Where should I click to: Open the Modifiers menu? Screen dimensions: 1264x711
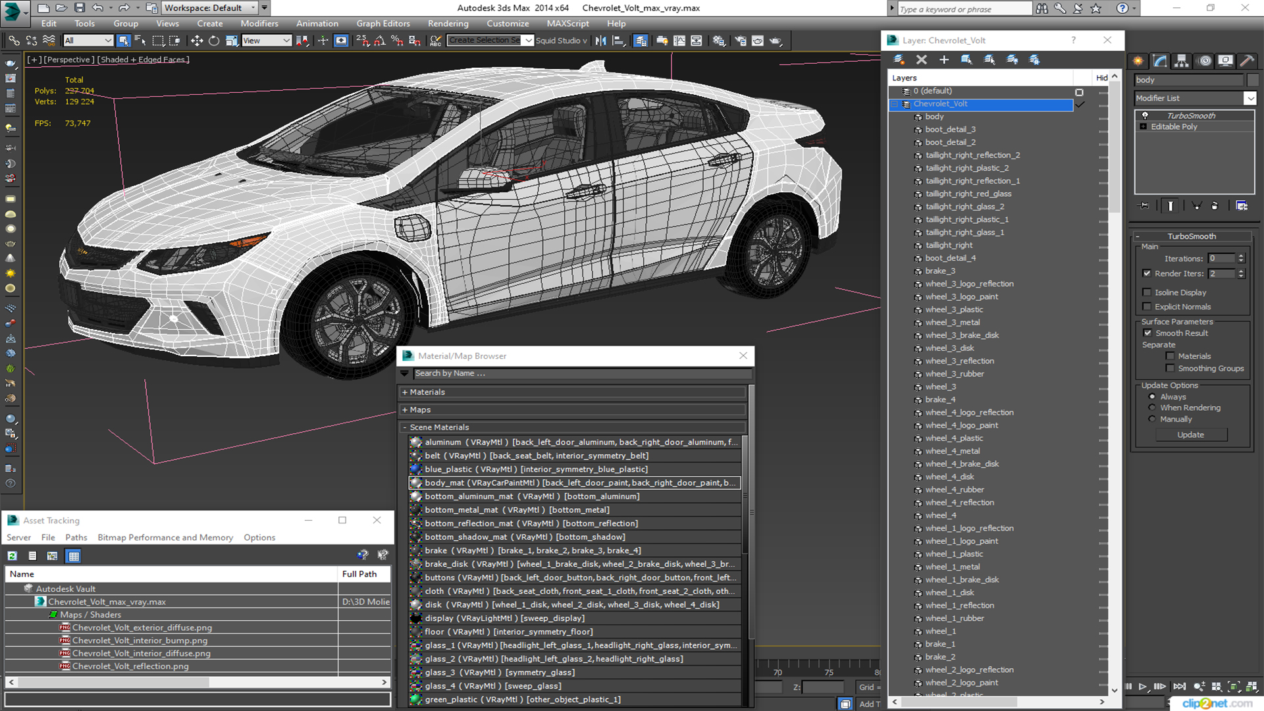259,24
